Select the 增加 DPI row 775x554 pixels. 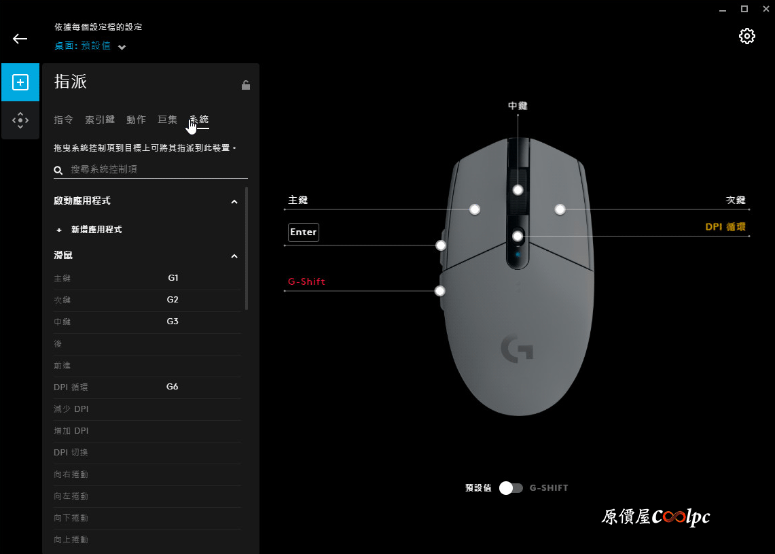pyautogui.click(x=147, y=431)
